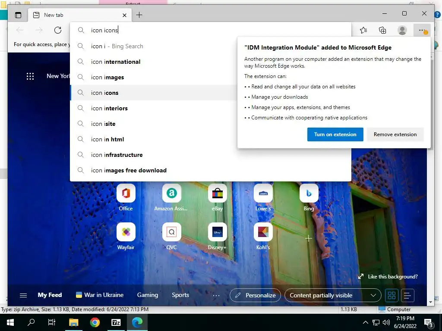Show more feed topics ellipsis
Viewport: 442px width, 331px height.
pos(216,295)
